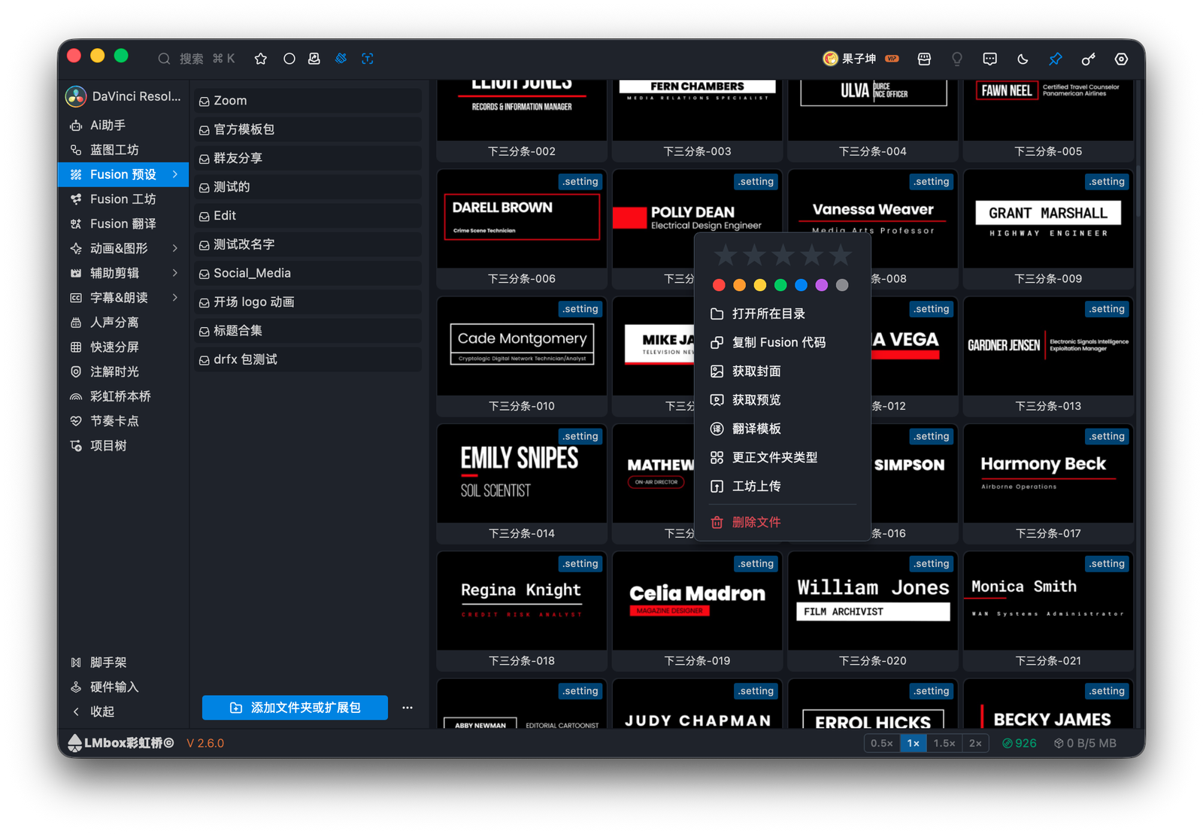The width and height of the screenshot is (1203, 834).
Task: Open 蓝图工坊 in the sidebar
Action: 123,150
